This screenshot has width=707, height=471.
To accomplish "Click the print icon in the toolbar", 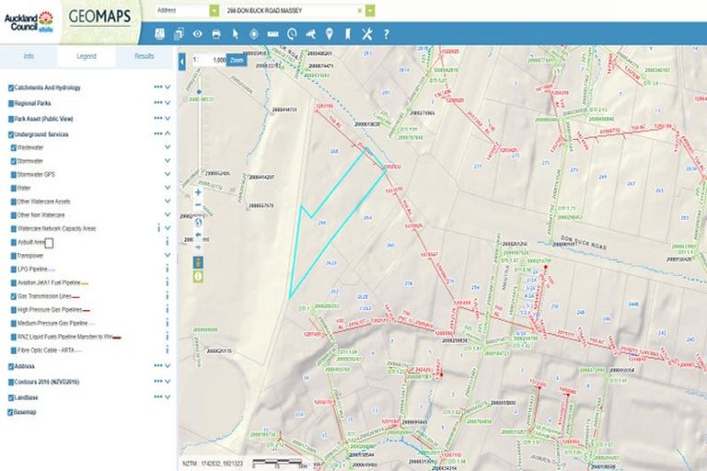I will [x=216, y=34].
